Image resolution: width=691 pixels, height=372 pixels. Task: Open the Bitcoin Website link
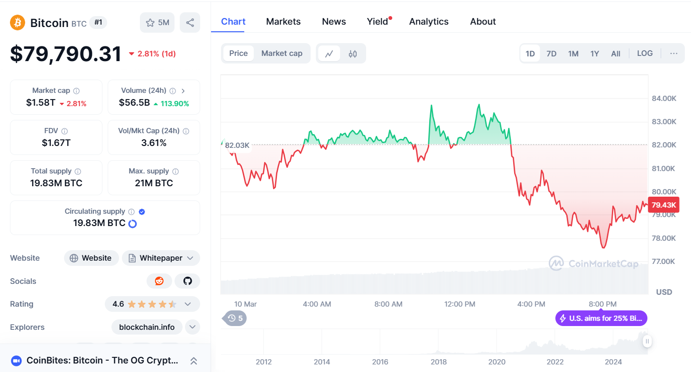[91, 258]
